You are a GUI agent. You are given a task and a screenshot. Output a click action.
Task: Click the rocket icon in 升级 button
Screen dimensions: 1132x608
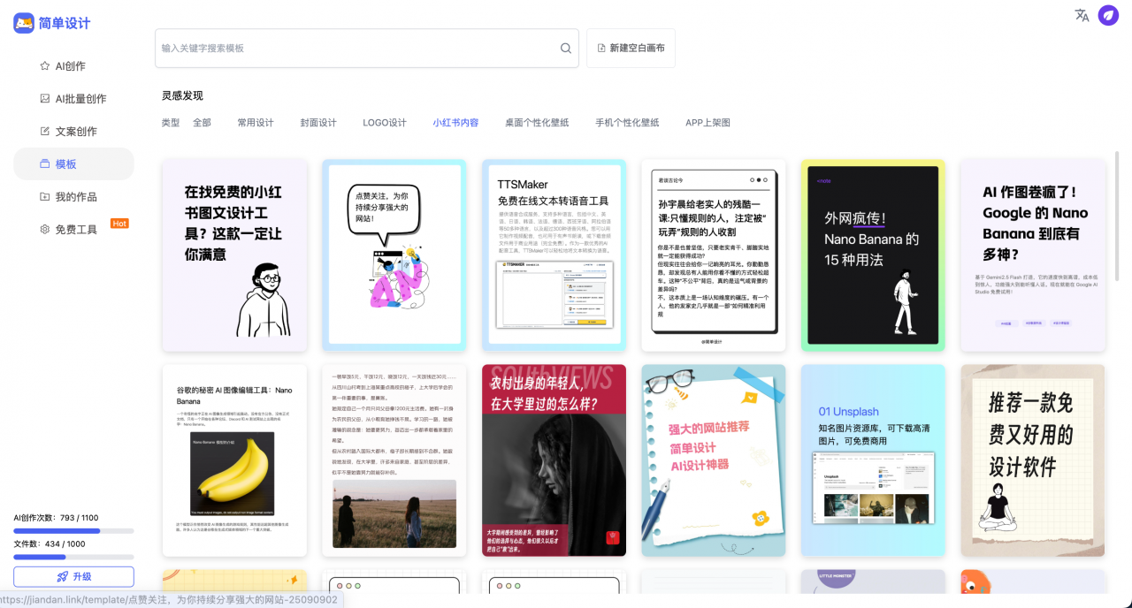point(62,576)
